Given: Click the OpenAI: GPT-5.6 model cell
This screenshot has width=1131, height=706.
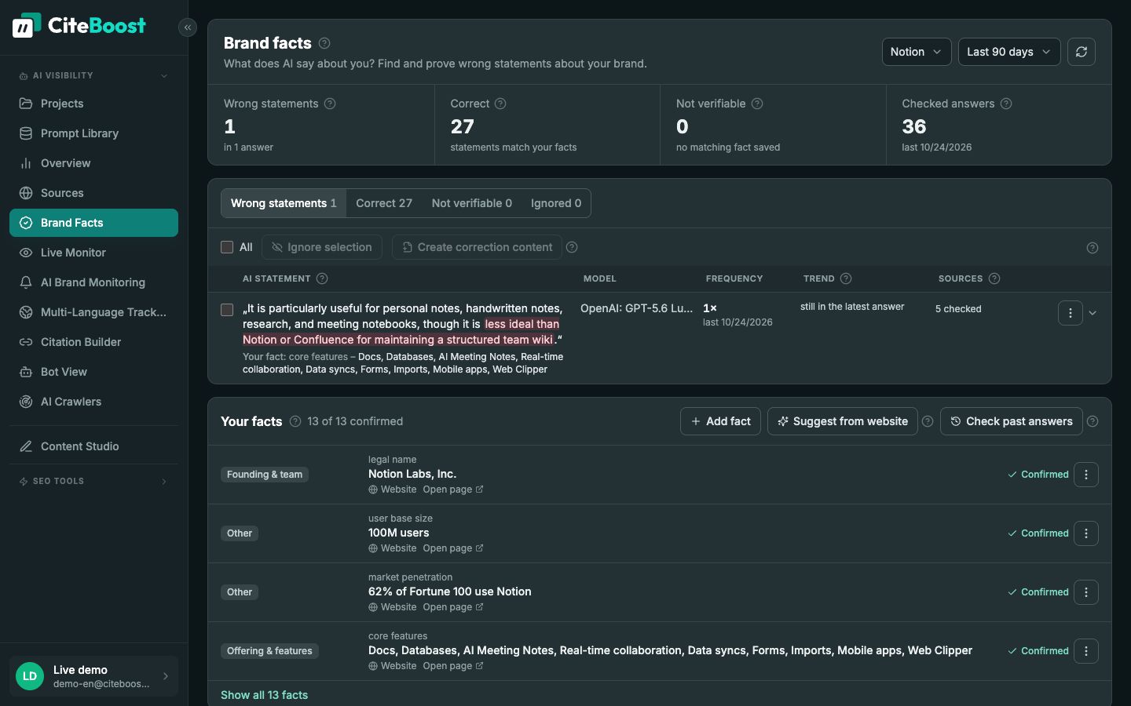Looking at the screenshot, I should pos(636,308).
